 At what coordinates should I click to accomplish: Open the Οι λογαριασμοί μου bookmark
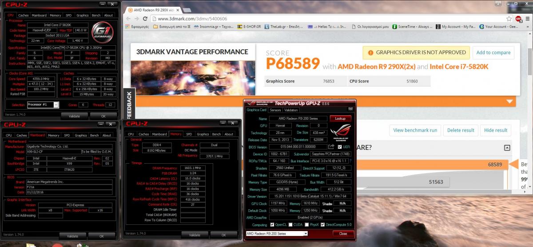(x=370, y=27)
